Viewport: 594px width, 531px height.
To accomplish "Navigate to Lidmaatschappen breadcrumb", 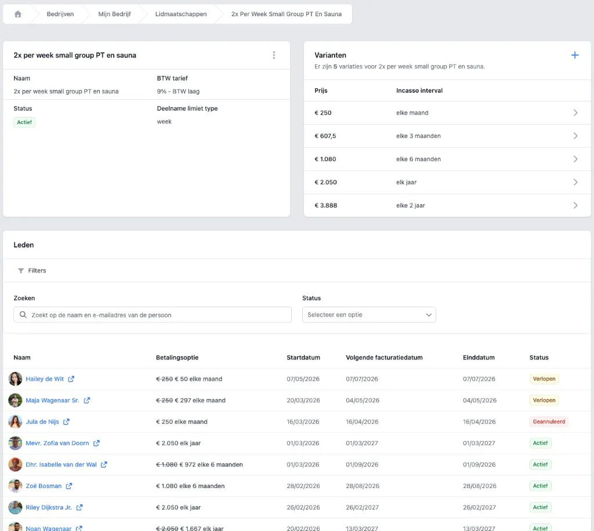I will click(181, 14).
